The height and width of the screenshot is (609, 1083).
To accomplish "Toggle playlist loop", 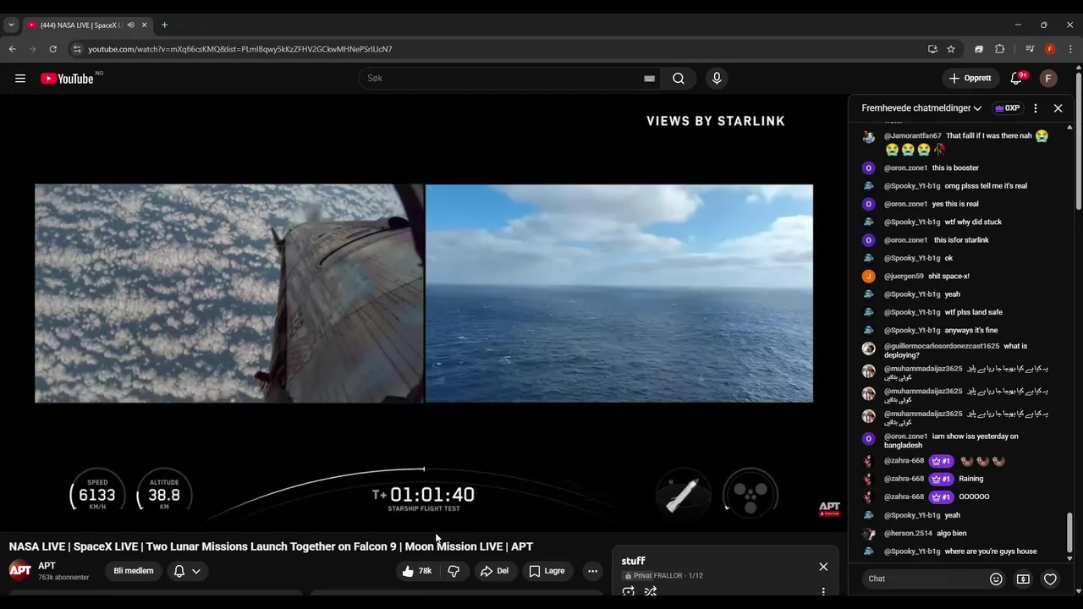I will [628, 592].
